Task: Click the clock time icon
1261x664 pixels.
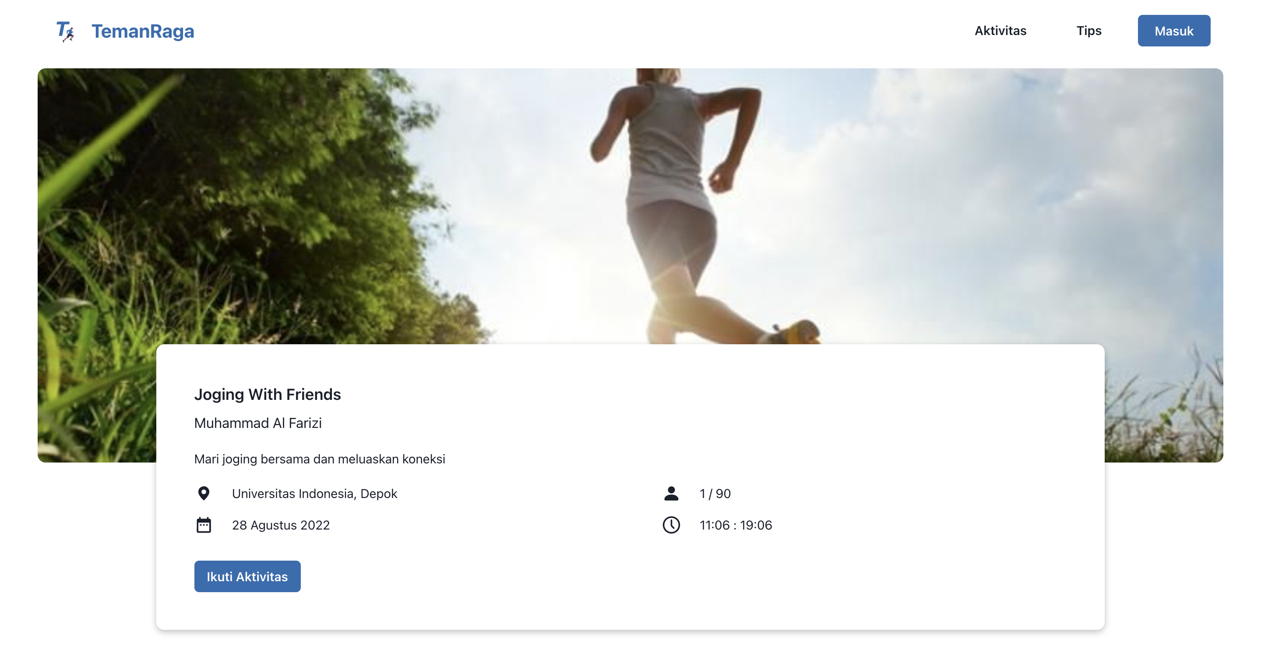Action: 671,525
